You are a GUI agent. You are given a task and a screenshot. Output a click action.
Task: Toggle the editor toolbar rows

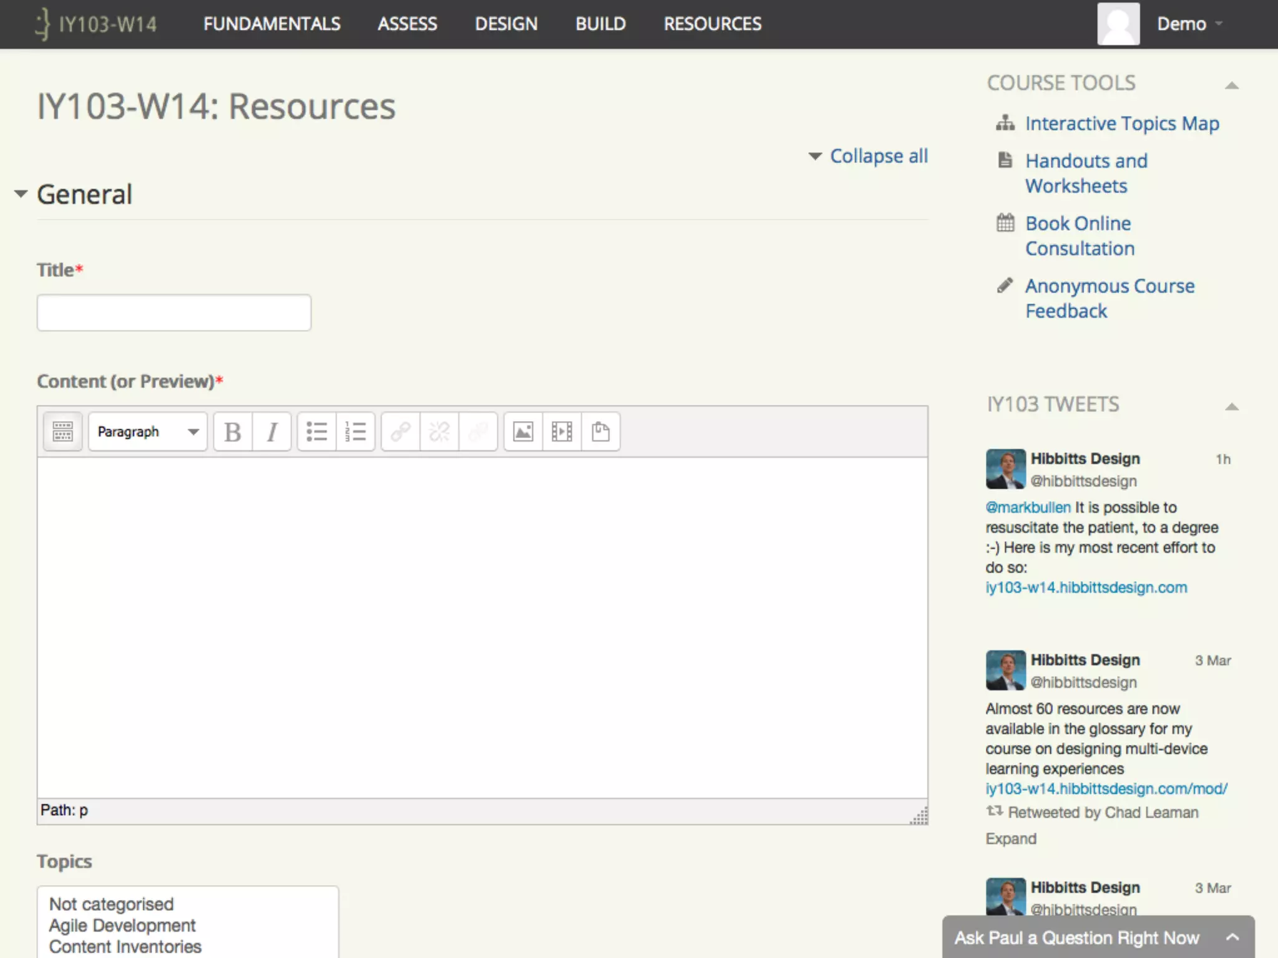click(62, 432)
